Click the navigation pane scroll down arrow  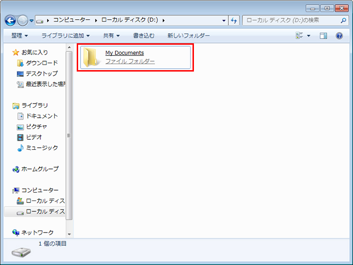[69, 234]
